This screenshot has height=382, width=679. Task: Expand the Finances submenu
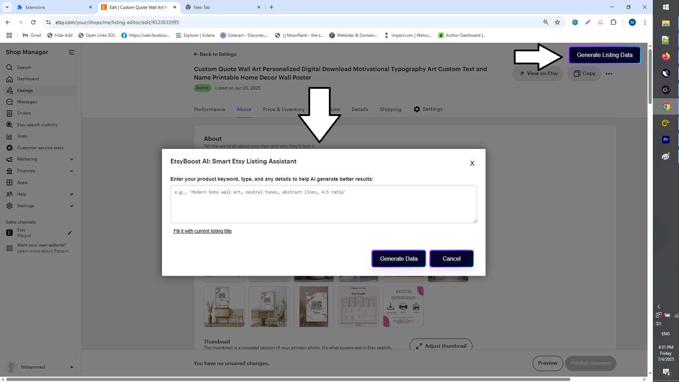(71, 171)
